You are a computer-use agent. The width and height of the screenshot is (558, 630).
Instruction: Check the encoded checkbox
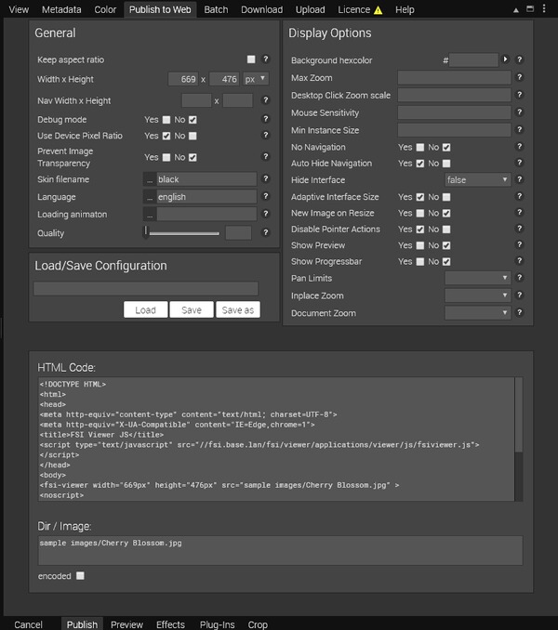pos(80,576)
